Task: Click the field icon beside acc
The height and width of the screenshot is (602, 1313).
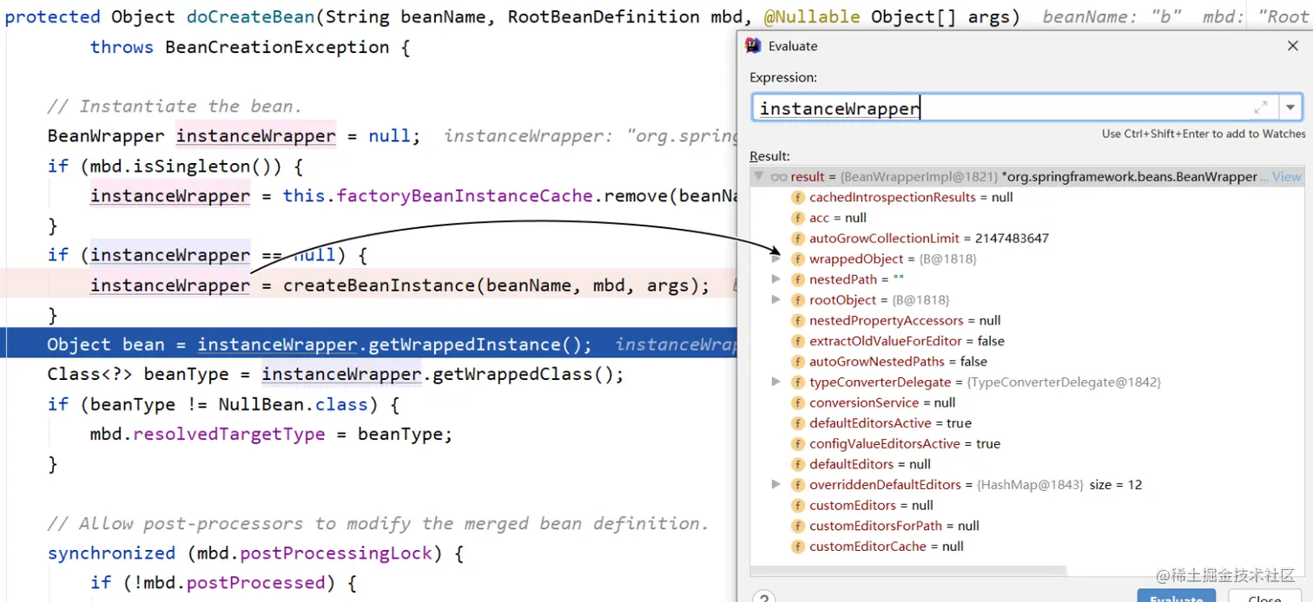Action: point(797,218)
